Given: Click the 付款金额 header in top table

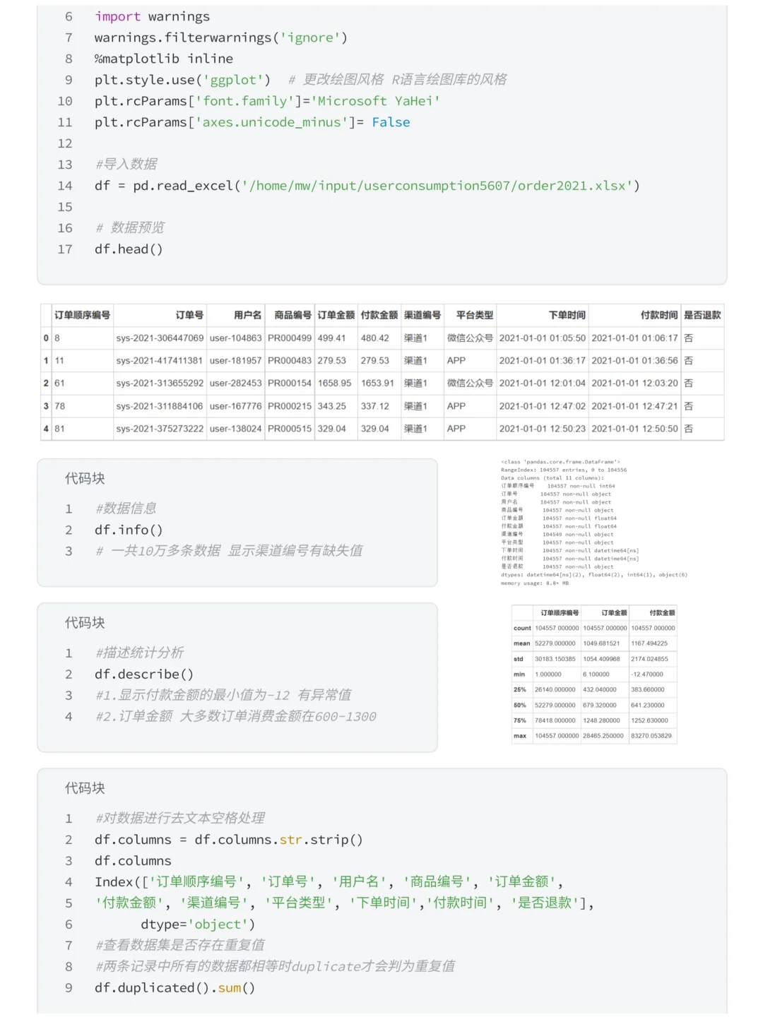Looking at the screenshot, I should click(x=379, y=315).
